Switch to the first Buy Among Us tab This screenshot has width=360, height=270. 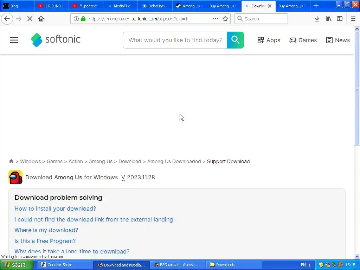tap(224, 6)
